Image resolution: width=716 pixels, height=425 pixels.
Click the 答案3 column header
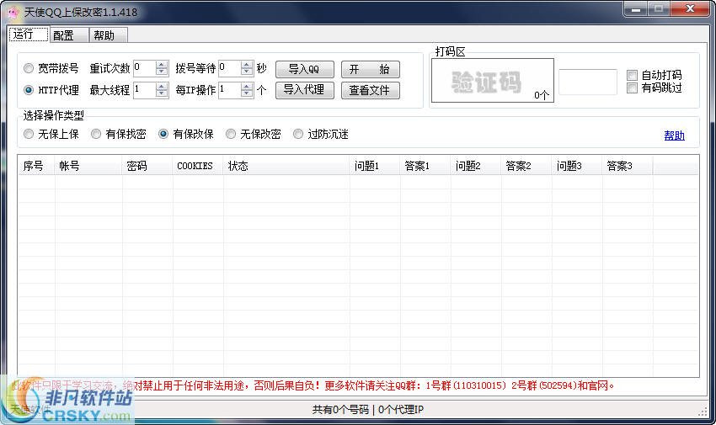pyautogui.click(x=628, y=166)
